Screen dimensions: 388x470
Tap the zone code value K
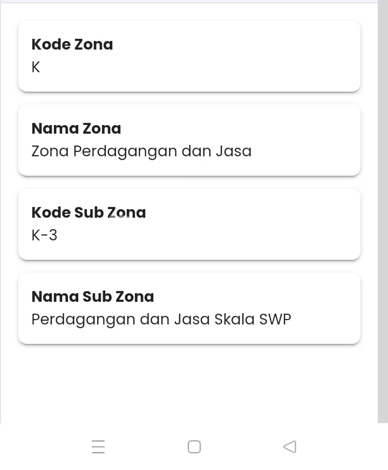(x=36, y=67)
